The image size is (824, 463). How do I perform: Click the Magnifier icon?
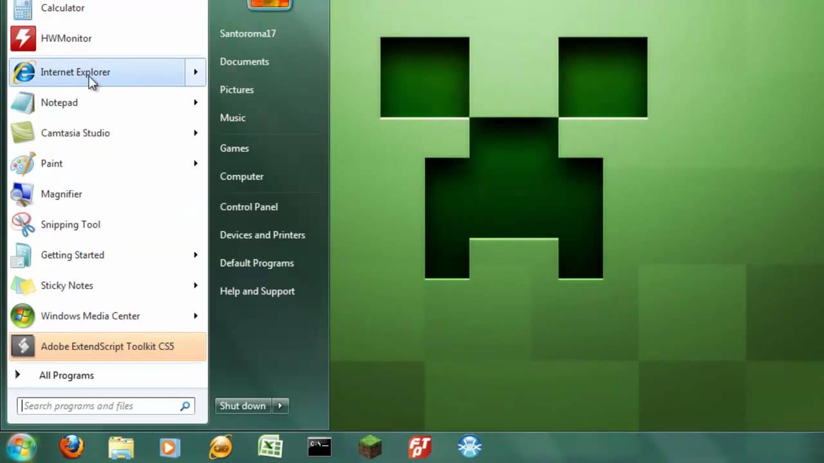[23, 194]
